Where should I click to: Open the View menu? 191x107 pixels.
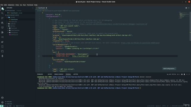[17, 5]
